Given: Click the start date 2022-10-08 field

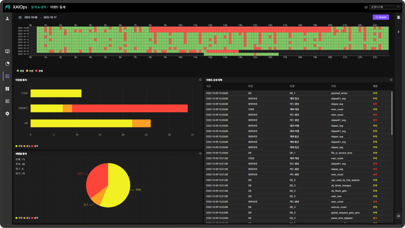Looking at the screenshot, I should coord(31,17).
